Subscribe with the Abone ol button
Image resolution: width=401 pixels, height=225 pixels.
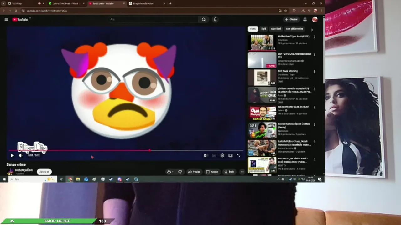point(44,172)
